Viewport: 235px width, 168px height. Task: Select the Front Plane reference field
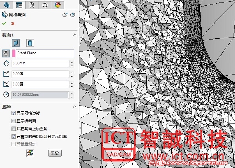(45, 53)
